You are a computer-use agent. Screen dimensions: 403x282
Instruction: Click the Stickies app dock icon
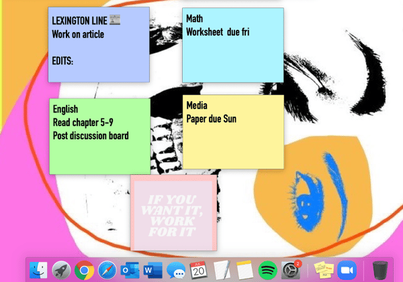point(324,270)
